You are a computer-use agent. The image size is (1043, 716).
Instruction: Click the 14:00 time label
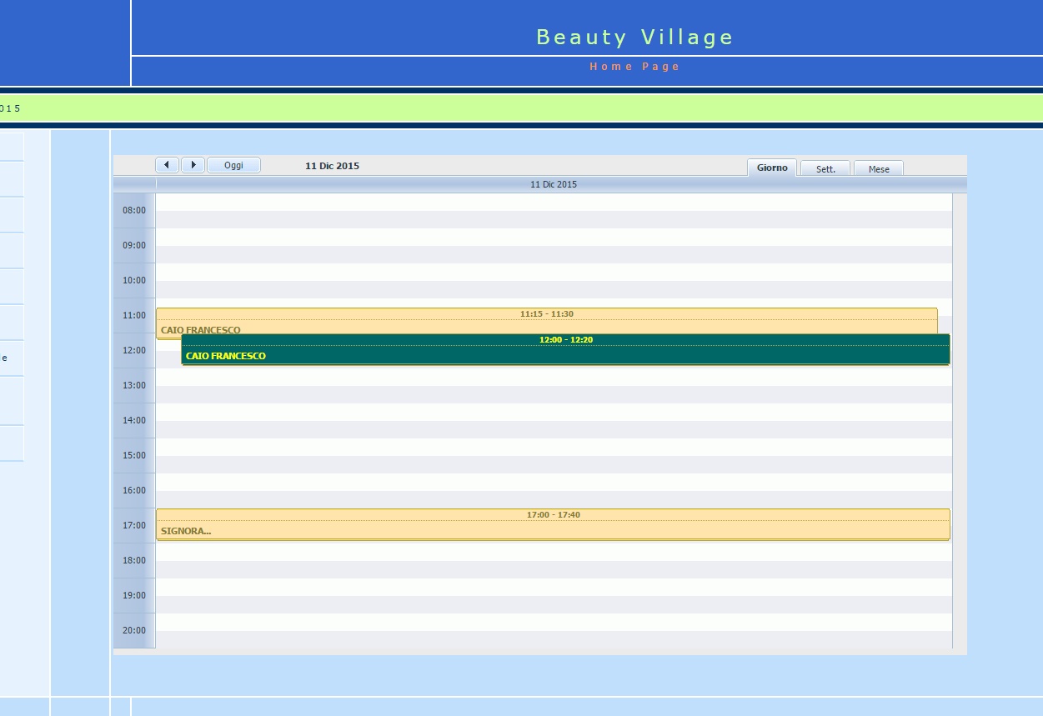tap(134, 420)
